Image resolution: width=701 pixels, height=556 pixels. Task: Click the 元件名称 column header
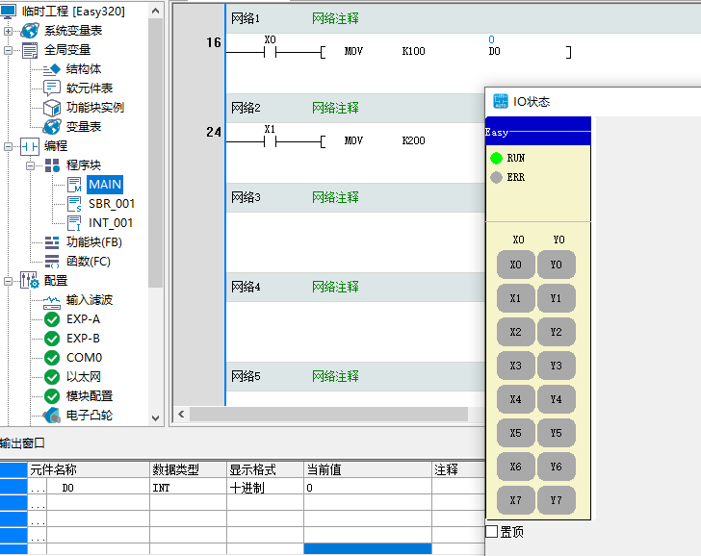click(x=89, y=469)
